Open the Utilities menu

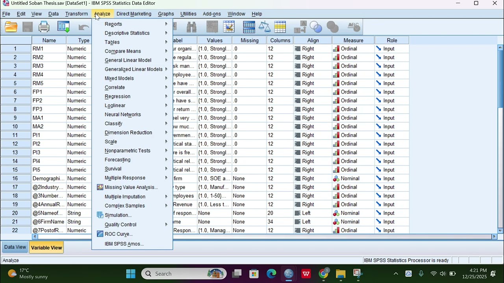tap(188, 14)
